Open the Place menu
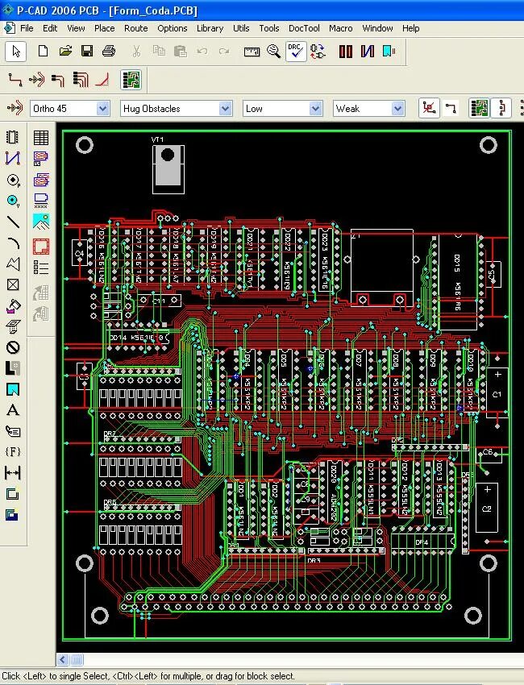This screenshot has width=524, height=685. tap(105, 28)
